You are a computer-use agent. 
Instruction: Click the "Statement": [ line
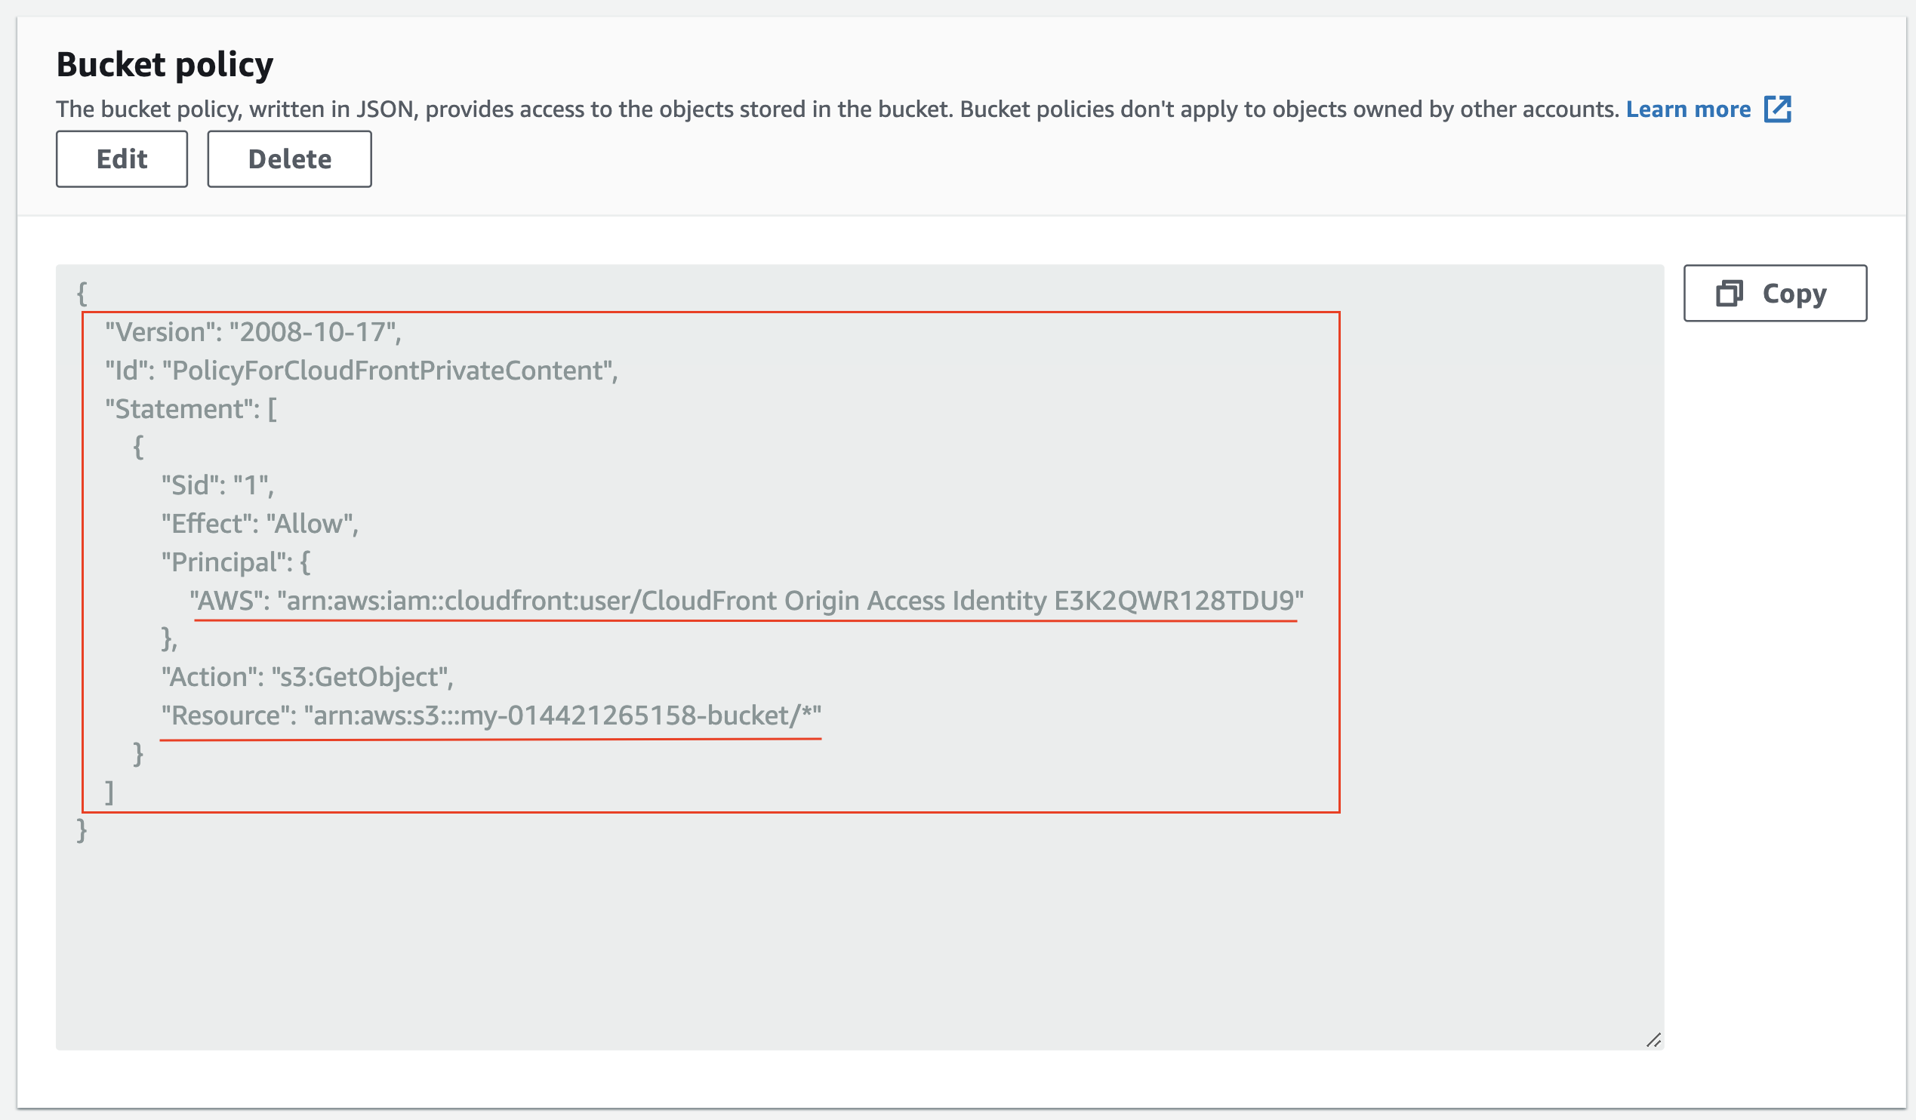click(x=191, y=409)
